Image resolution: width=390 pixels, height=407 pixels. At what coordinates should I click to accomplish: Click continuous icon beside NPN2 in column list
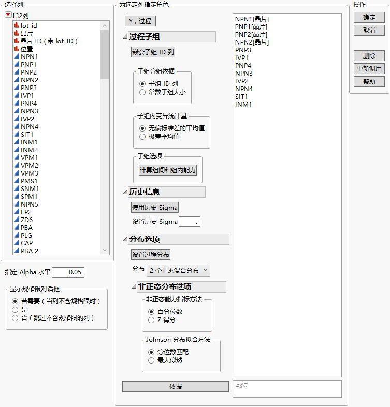pyautogui.click(x=17, y=80)
